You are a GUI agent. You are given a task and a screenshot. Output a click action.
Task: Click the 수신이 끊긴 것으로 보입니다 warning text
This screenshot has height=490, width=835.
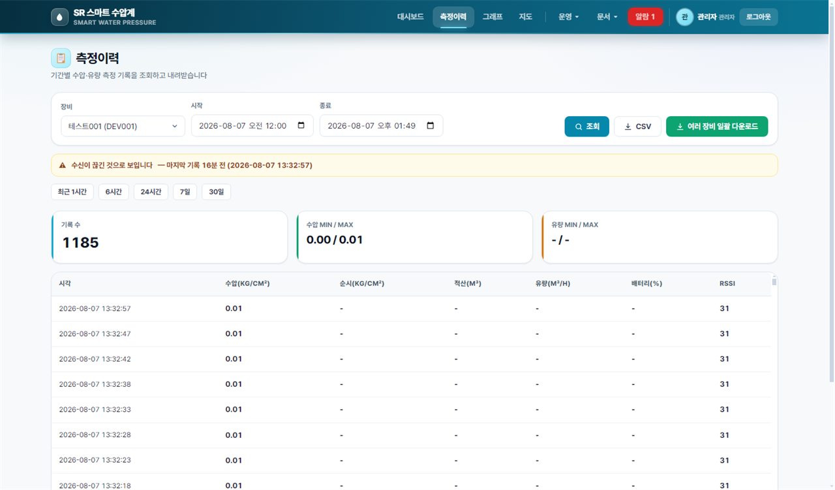tap(112, 166)
